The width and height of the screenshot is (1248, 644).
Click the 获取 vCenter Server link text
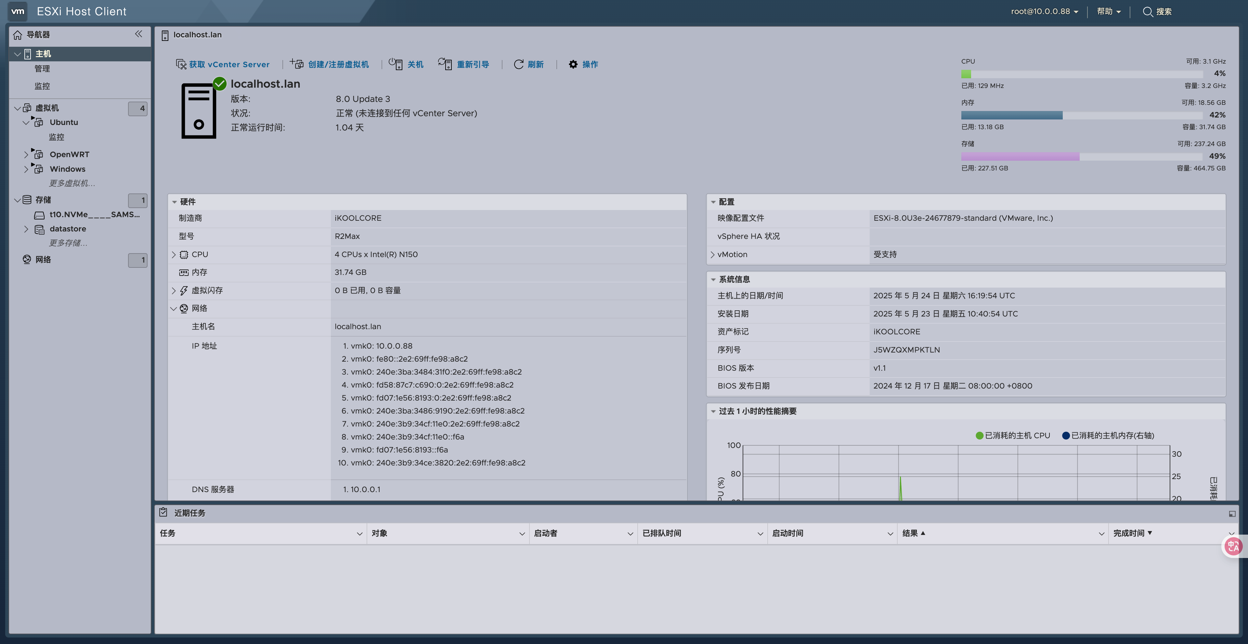[229, 64]
